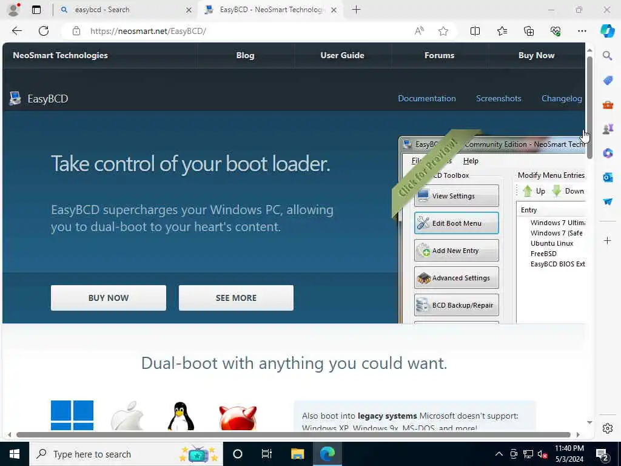This screenshot has height=466, width=621.
Task: Open the Screenshots link
Action: point(498,98)
